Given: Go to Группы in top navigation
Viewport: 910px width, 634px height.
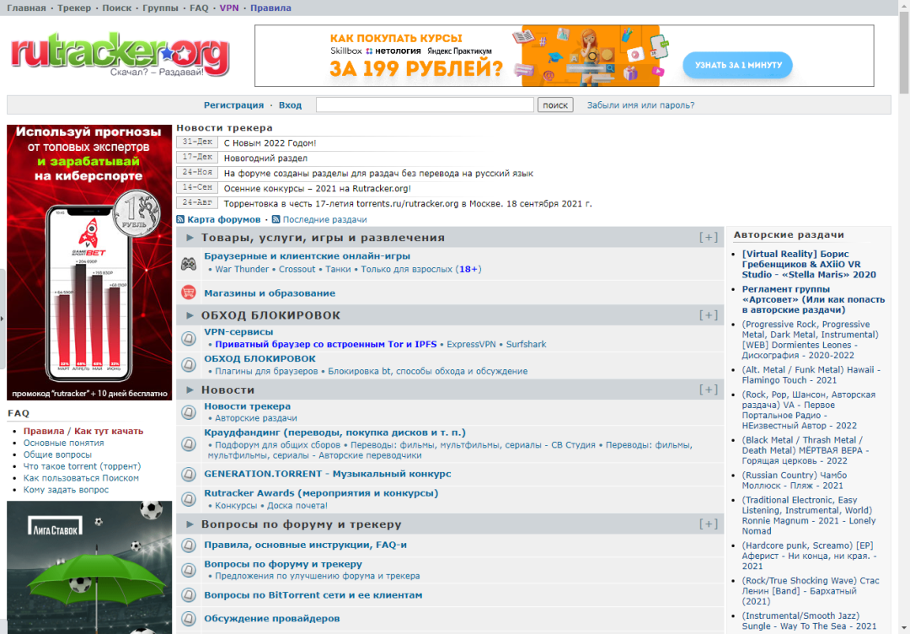Looking at the screenshot, I should click(160, 8).
